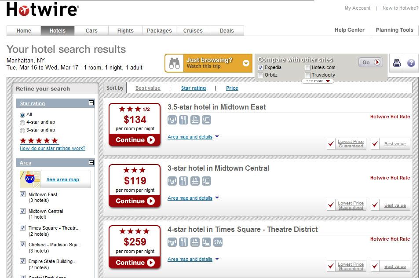
Task: Open the Cars tab
Action: pyautogui.click(x=91, y=30)
